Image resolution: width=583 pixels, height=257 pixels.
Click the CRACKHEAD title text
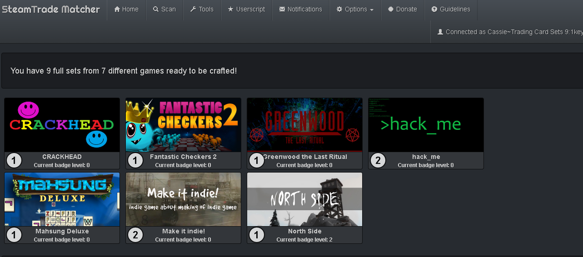[62, 157]
